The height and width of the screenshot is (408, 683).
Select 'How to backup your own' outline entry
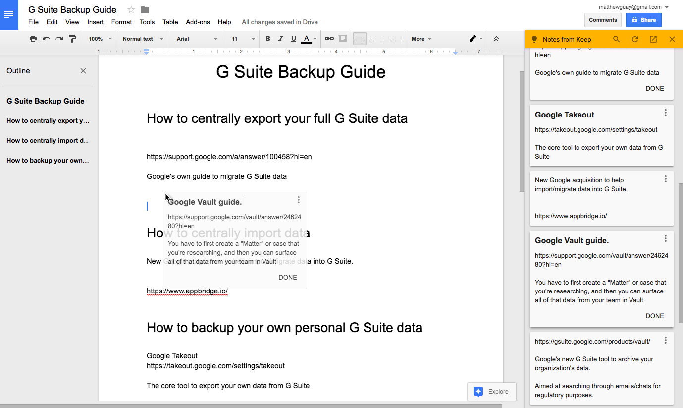pos(48,161)
